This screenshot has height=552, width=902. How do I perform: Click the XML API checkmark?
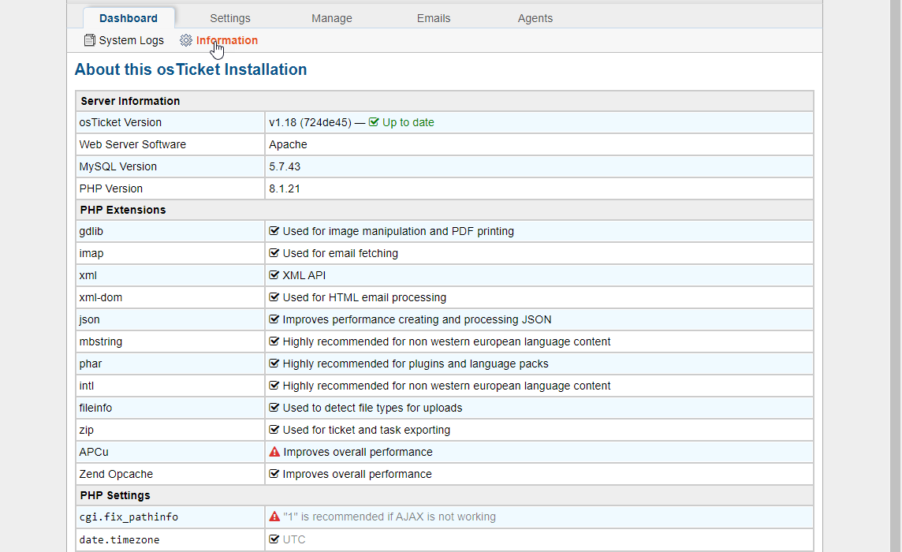click(274, 275)
